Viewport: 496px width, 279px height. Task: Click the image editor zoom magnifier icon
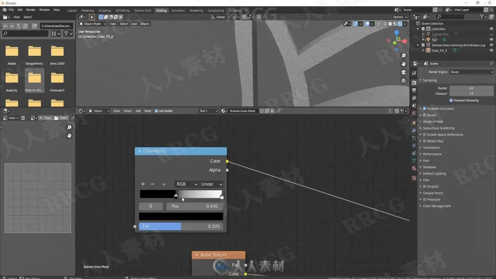(69, 127)
